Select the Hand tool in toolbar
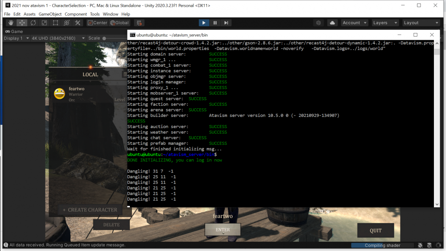446x251 pixels. (10, 23)
